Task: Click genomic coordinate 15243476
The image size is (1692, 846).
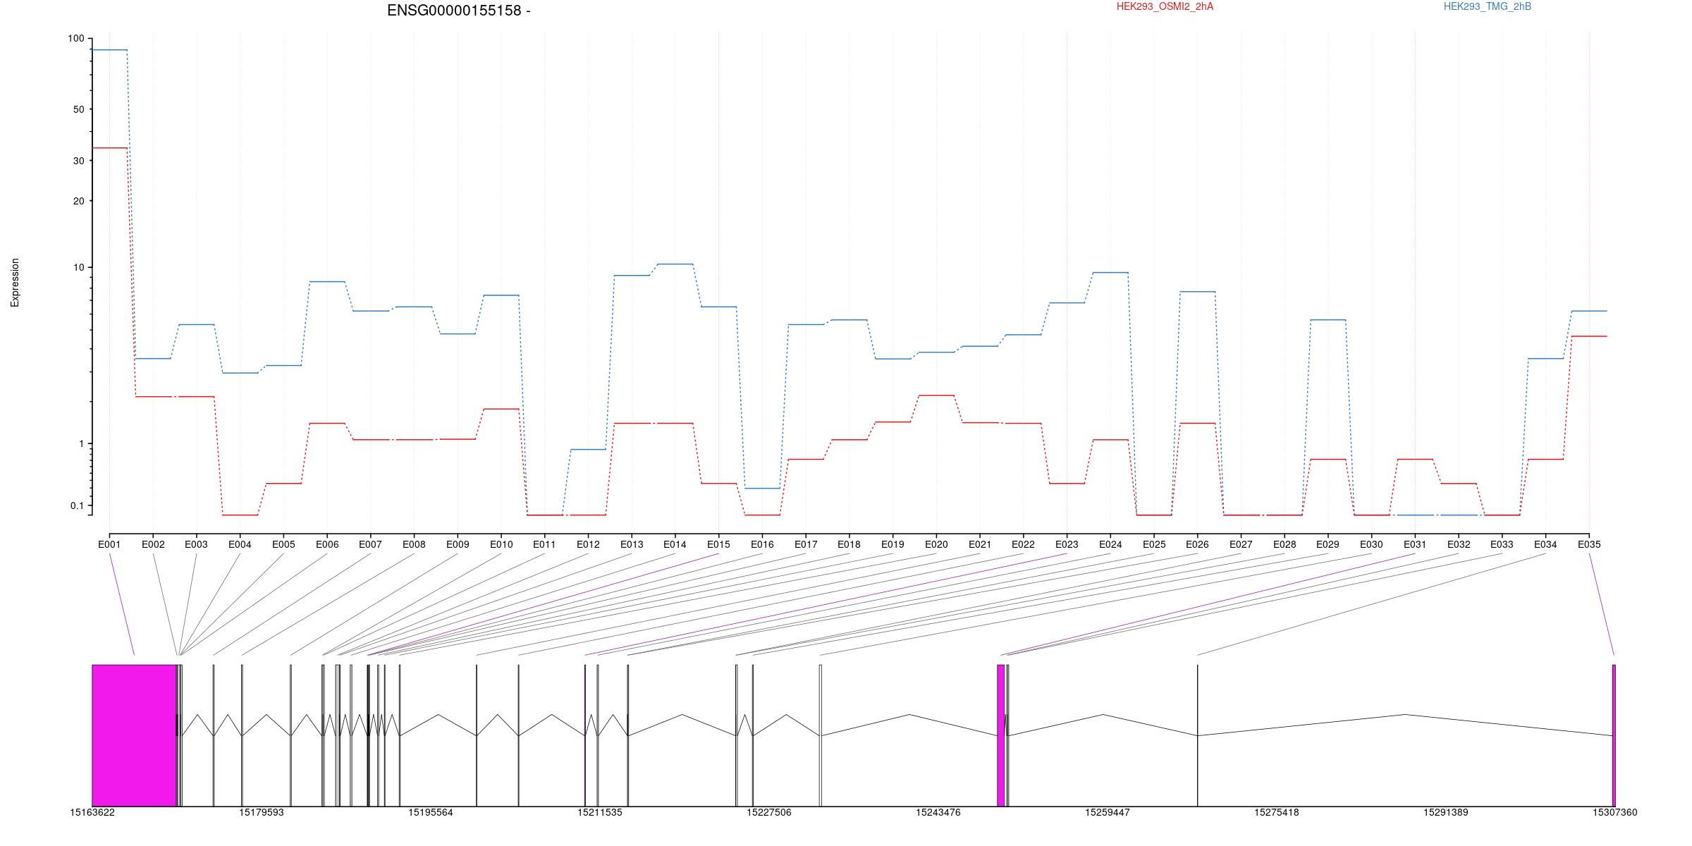Action: [938, 812]
